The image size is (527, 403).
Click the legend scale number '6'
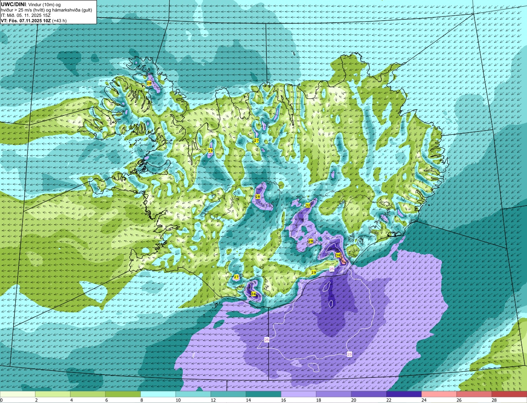coord(107,400)
